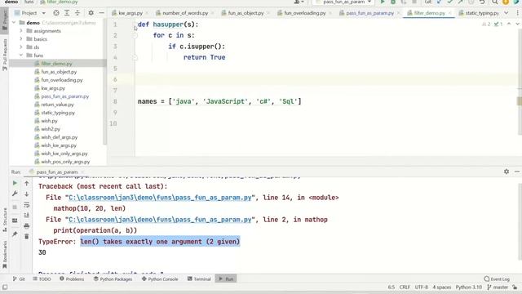
Task: Switch to static_typing.py editor tab
Action: click(482, 13)
